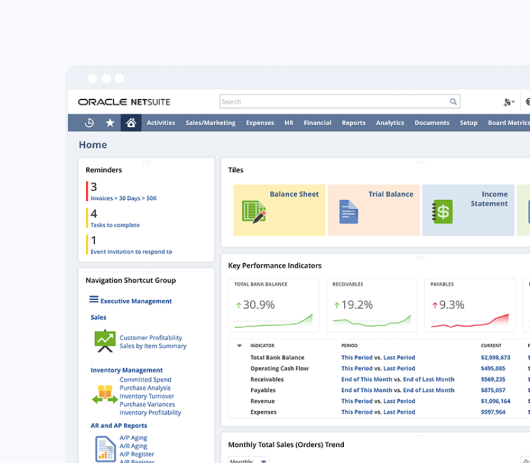530x463 pixels.
Task: Click the $2,098,673 current value
Action: tap(496, 358)
